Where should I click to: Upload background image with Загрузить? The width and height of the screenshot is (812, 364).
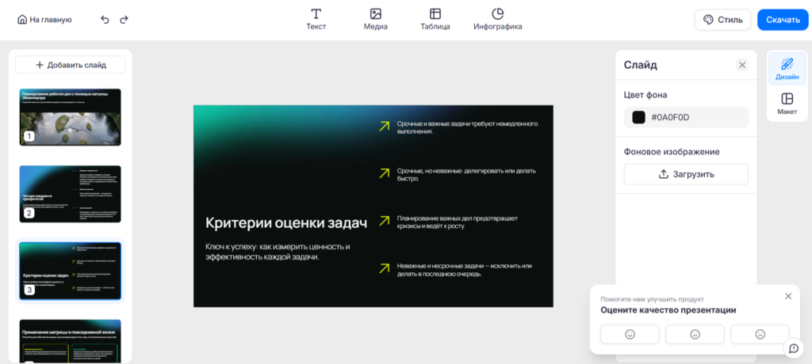[x=686, y=174]
